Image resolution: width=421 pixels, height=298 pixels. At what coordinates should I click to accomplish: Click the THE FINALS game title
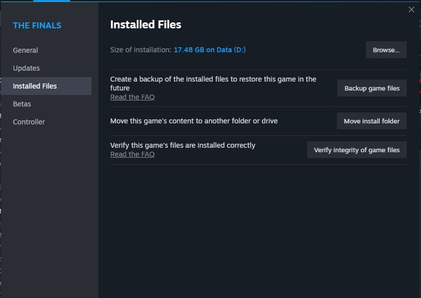point(37,25)
